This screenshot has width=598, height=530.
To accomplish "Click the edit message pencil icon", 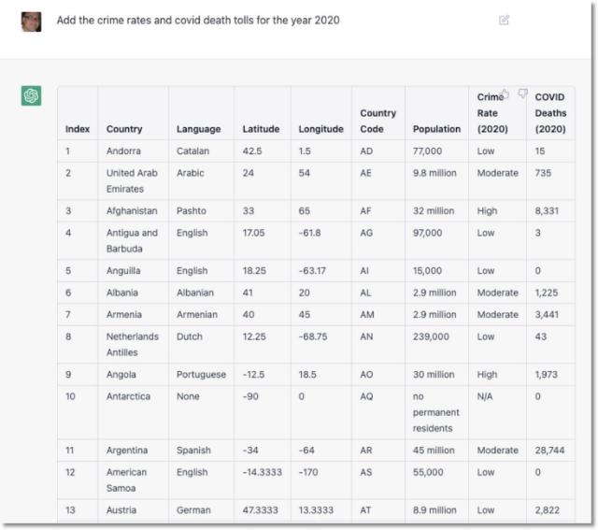I will tap(505, 20).
